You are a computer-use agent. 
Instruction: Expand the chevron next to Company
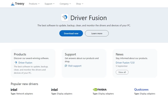70,4
